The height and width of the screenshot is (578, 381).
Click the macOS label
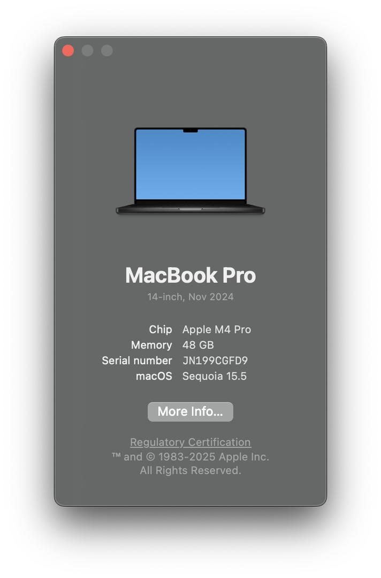pyautogui.click(x=154, y=376)
